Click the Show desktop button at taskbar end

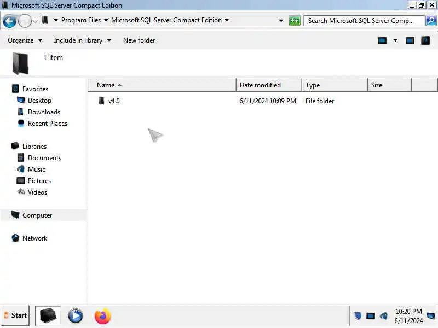click(x=431, y=316)
